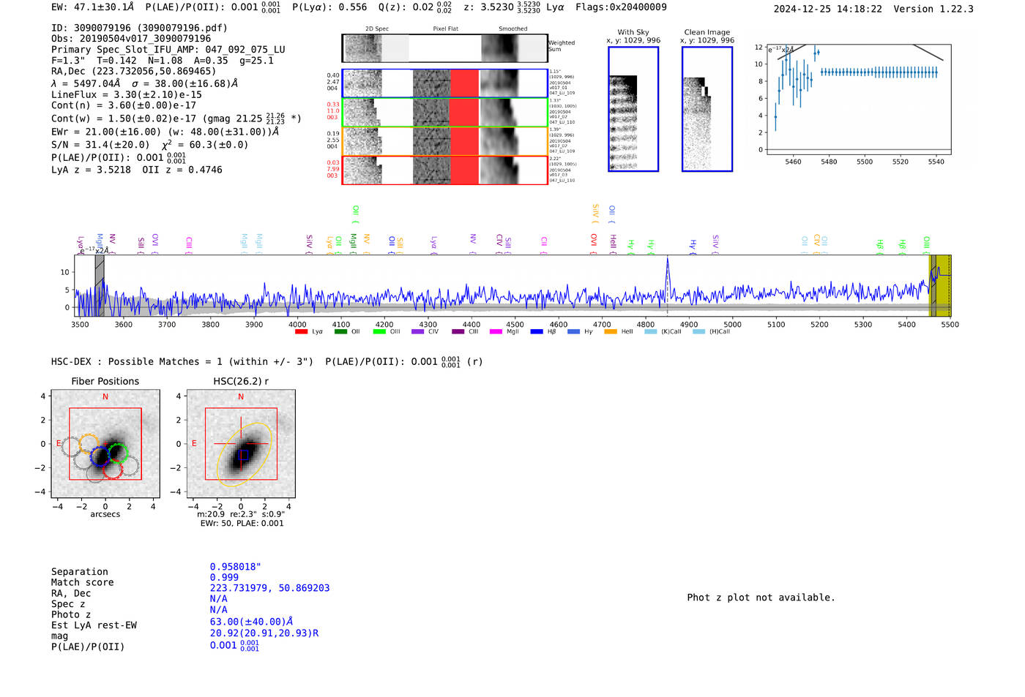Click the EWr: 50, PLAE: 0.001 caption

[x=242, y=524]
